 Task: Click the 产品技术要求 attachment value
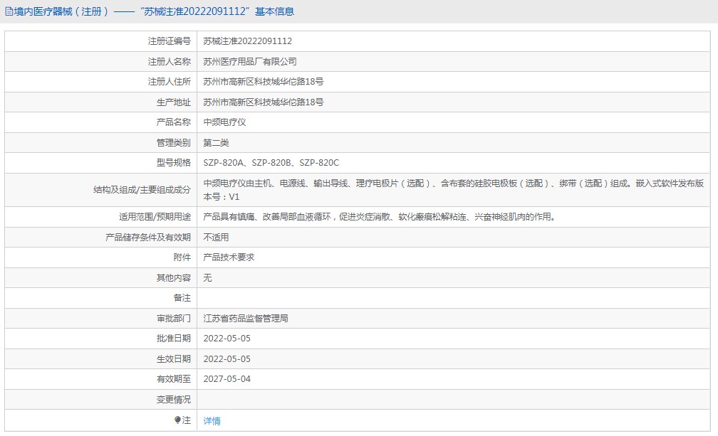point(229,257)
